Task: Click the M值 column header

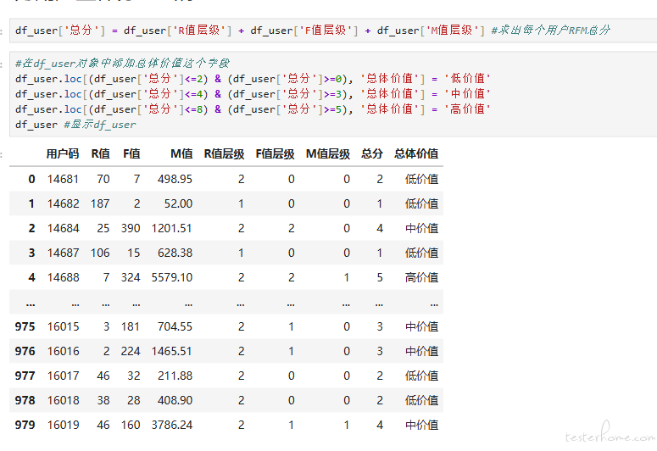Action: click(181, 154)
